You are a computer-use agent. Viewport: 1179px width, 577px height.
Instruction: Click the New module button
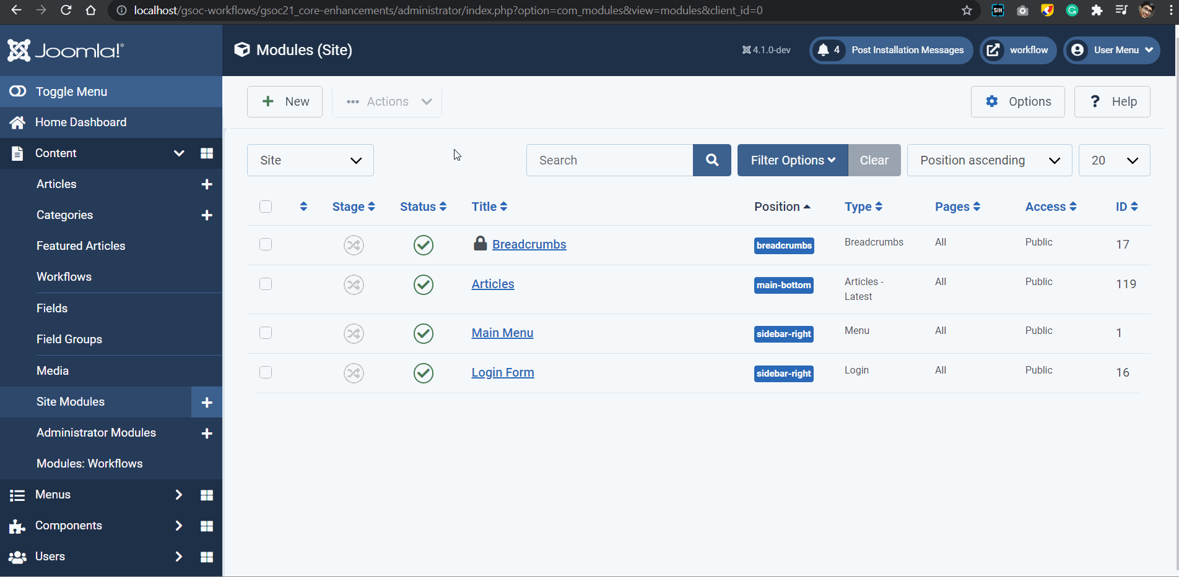pos(285,101)
